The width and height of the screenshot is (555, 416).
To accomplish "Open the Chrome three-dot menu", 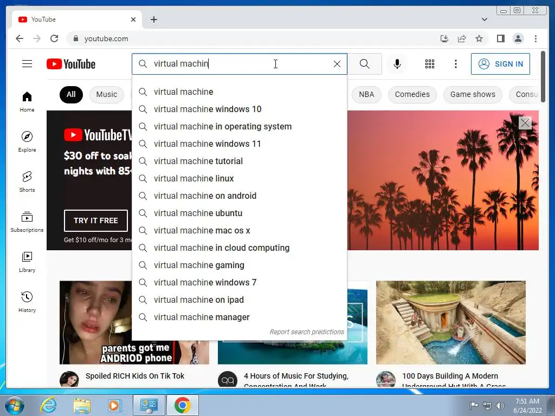I will tap(535, 38).
